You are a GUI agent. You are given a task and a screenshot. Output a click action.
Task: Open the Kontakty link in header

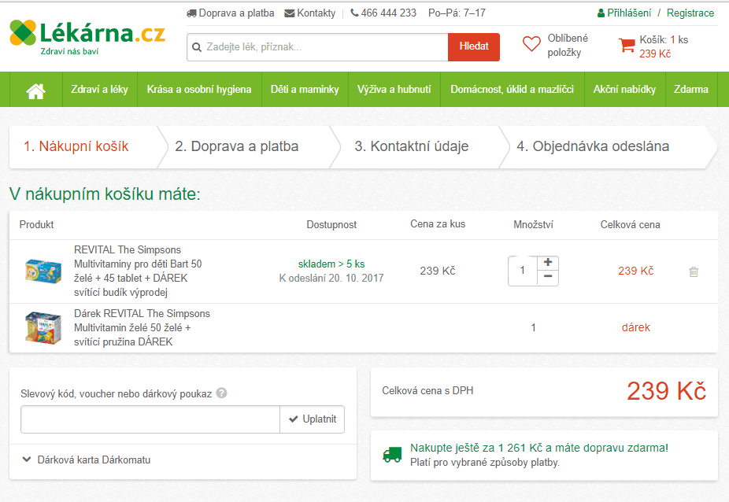316,13
